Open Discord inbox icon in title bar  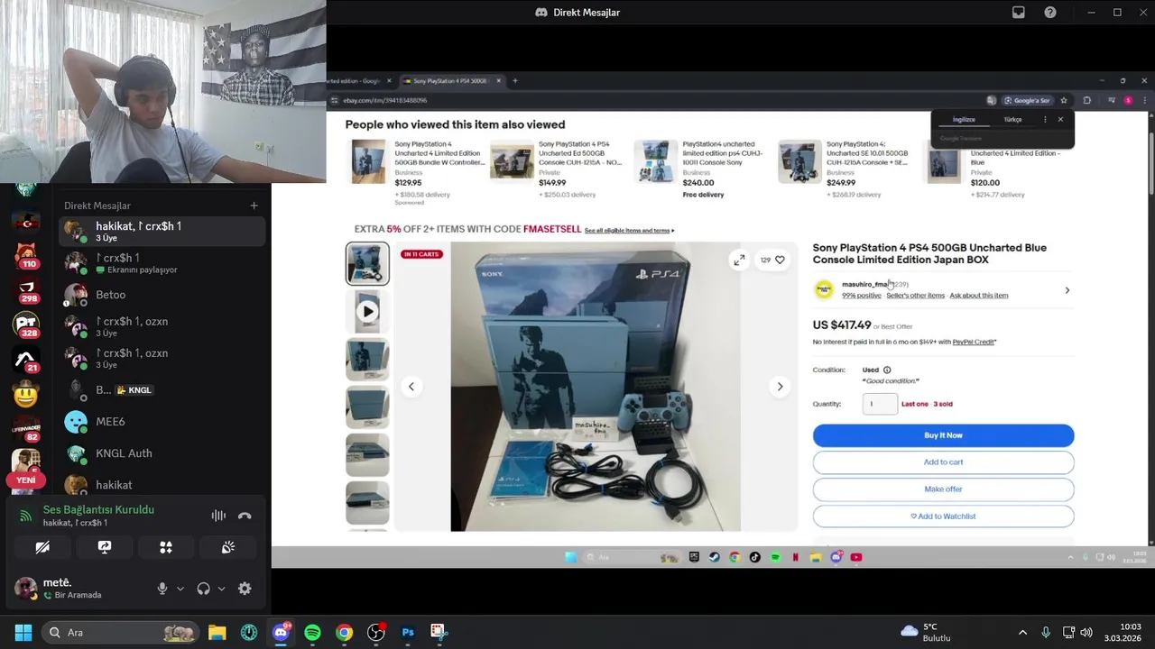pos(1019,13)
